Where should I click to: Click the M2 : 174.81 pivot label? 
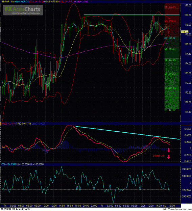click(170, 49)
